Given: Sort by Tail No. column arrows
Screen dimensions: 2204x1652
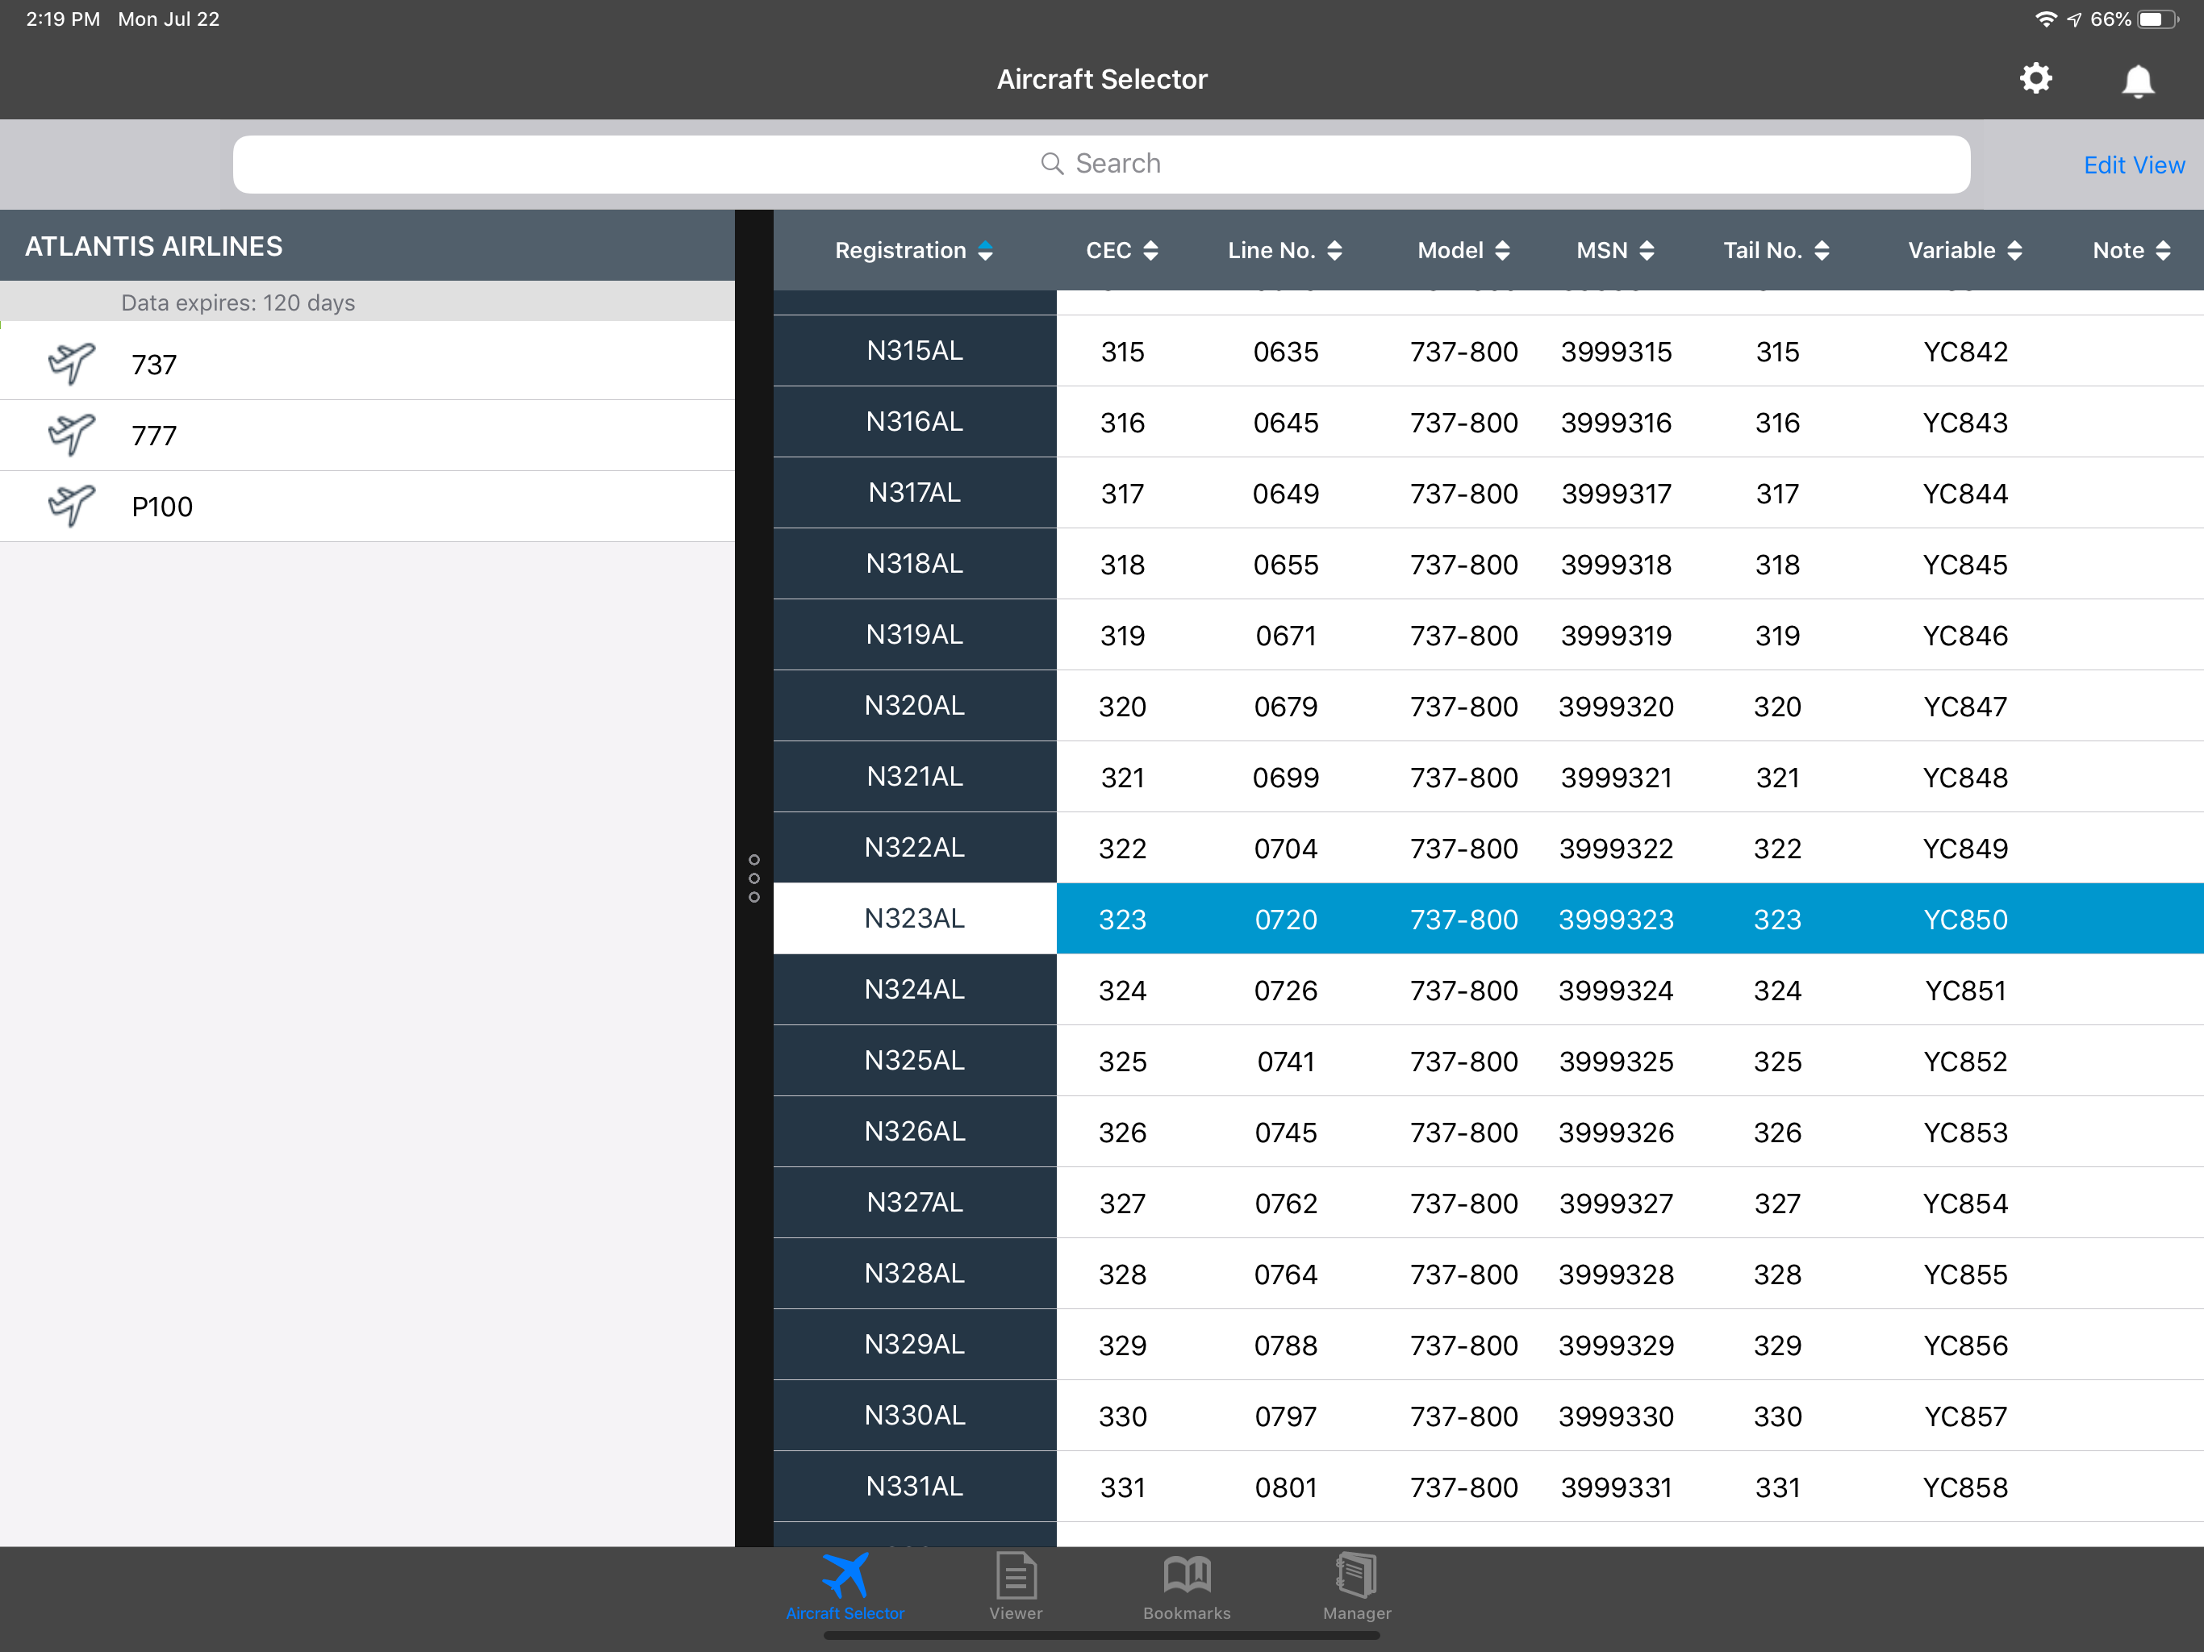Looking at the screenshot, I should (1822, 251).
